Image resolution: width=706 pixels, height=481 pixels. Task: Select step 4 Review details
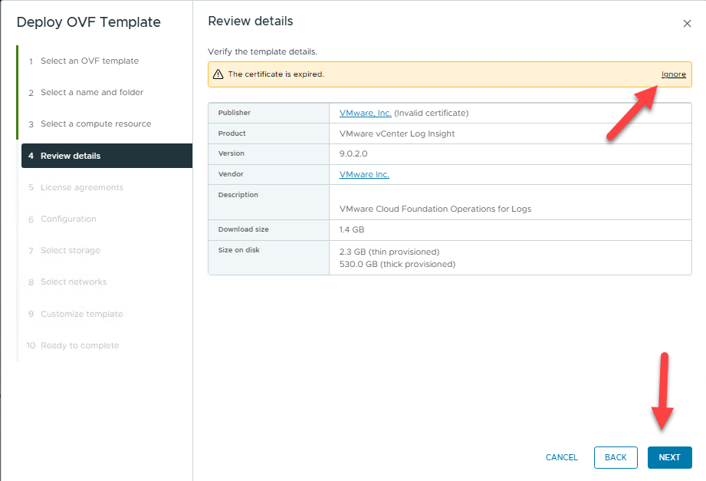click(x=71, y=156)
